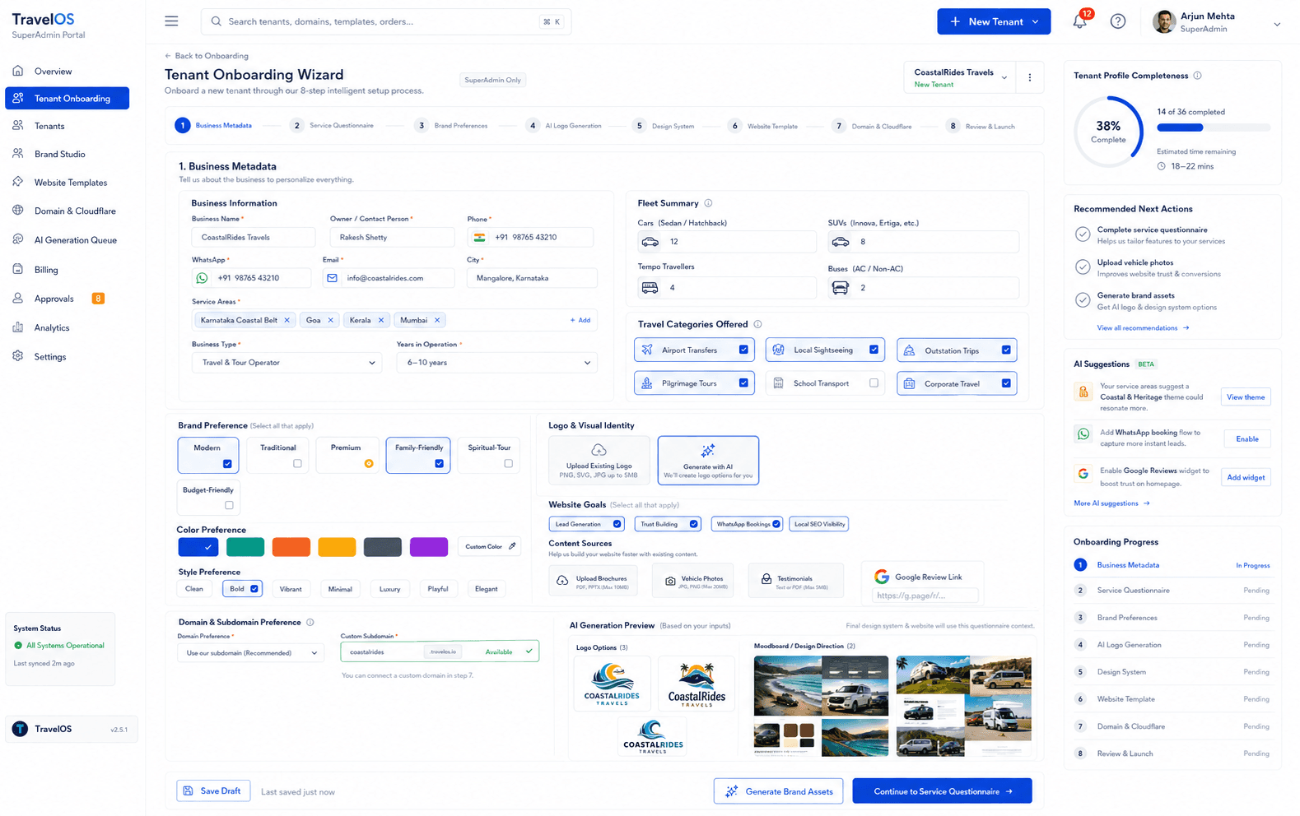
Task: Click Generate Brand Assets button
Action: [x=779, y=791]
